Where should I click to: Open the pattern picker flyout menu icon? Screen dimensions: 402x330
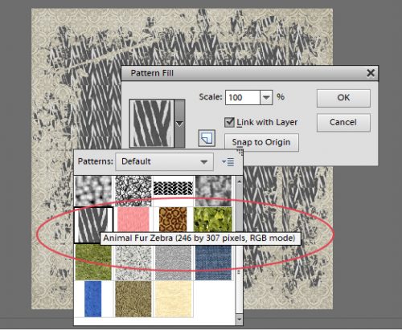[x=228, y=161]
